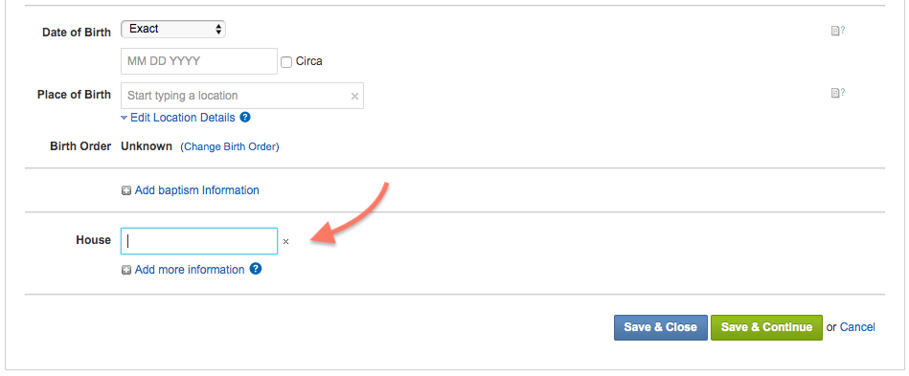
Task: Click the Save & Continue button
Action: tap(766, 327)
